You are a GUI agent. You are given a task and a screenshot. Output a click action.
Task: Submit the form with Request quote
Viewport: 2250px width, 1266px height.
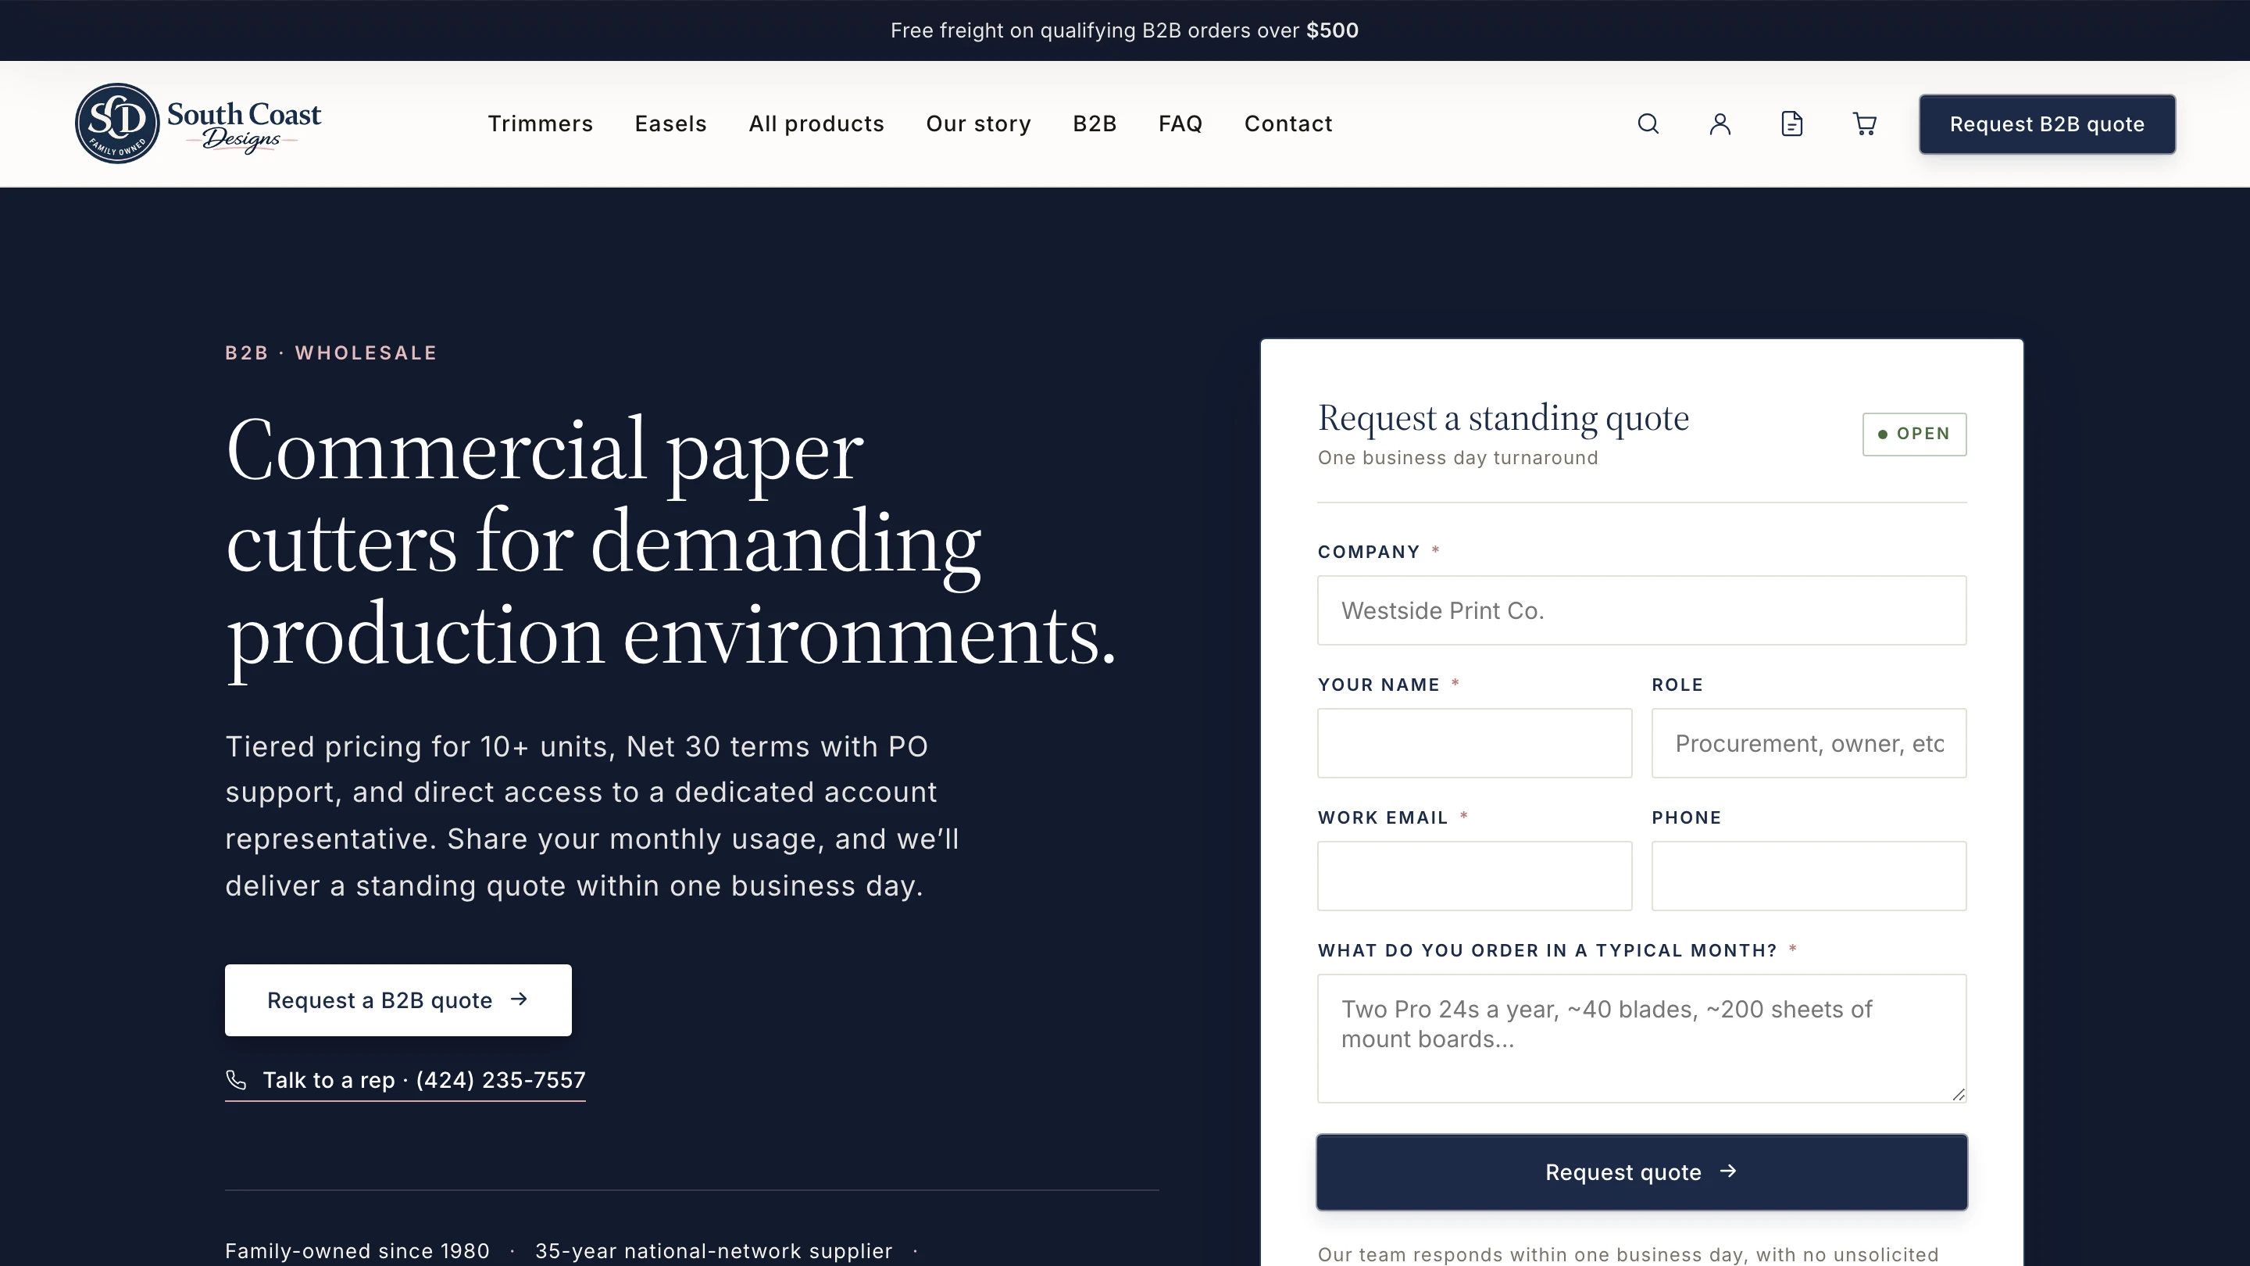[x=1641, y=1172]
